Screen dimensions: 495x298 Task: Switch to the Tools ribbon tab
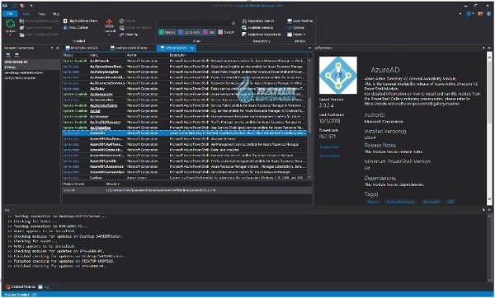[42, 14]
